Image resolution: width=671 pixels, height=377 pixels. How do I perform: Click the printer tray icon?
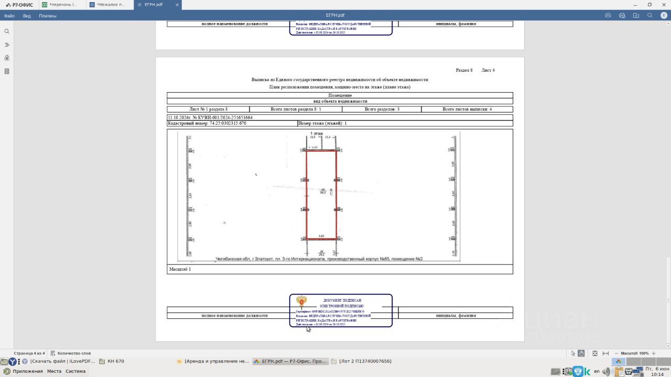pos(629,372)
